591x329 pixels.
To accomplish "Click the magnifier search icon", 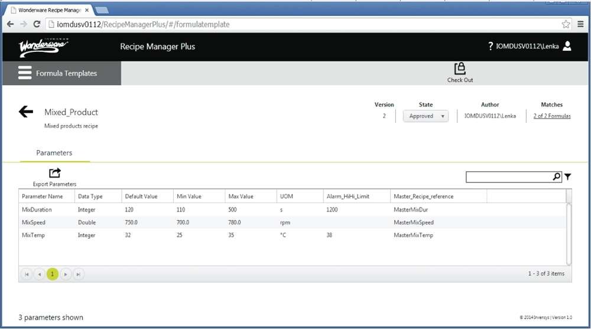I will click(557, 177).
